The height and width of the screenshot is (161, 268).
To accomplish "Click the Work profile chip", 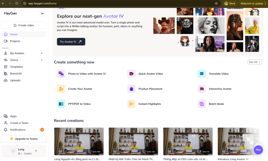I will pyautogui.click(x=230, y=3).
